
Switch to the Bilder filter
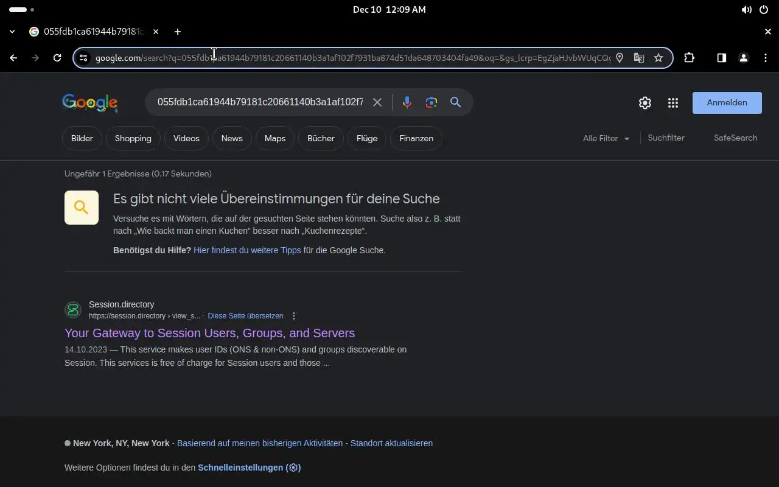(82, 138)
